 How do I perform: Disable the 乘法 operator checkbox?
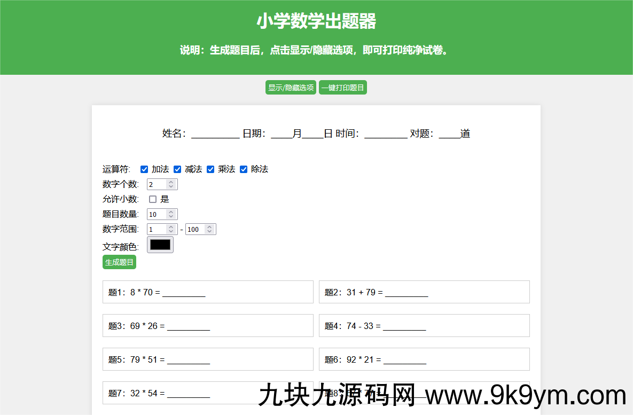pos(210,169)
